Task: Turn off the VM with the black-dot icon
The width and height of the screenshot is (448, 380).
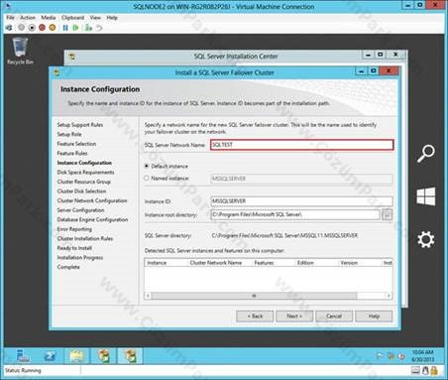Action: (32, 28)
